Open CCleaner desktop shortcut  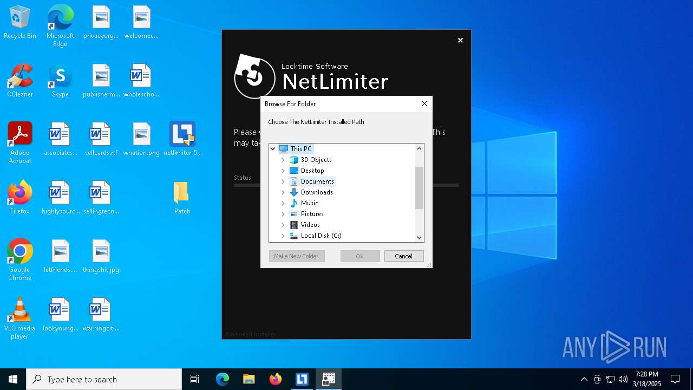(20, 81)
